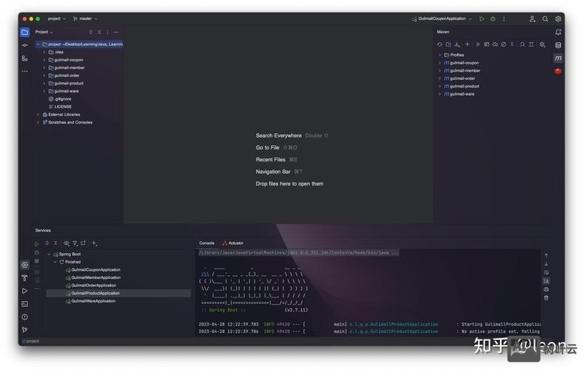The width and height of the screenshot is (583, 370).
Task: Clear console output with trash icon
Action: pos(546,298)
